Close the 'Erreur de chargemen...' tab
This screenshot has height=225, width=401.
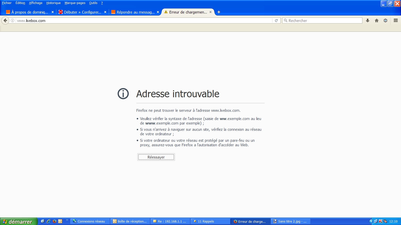click(211, 12)
